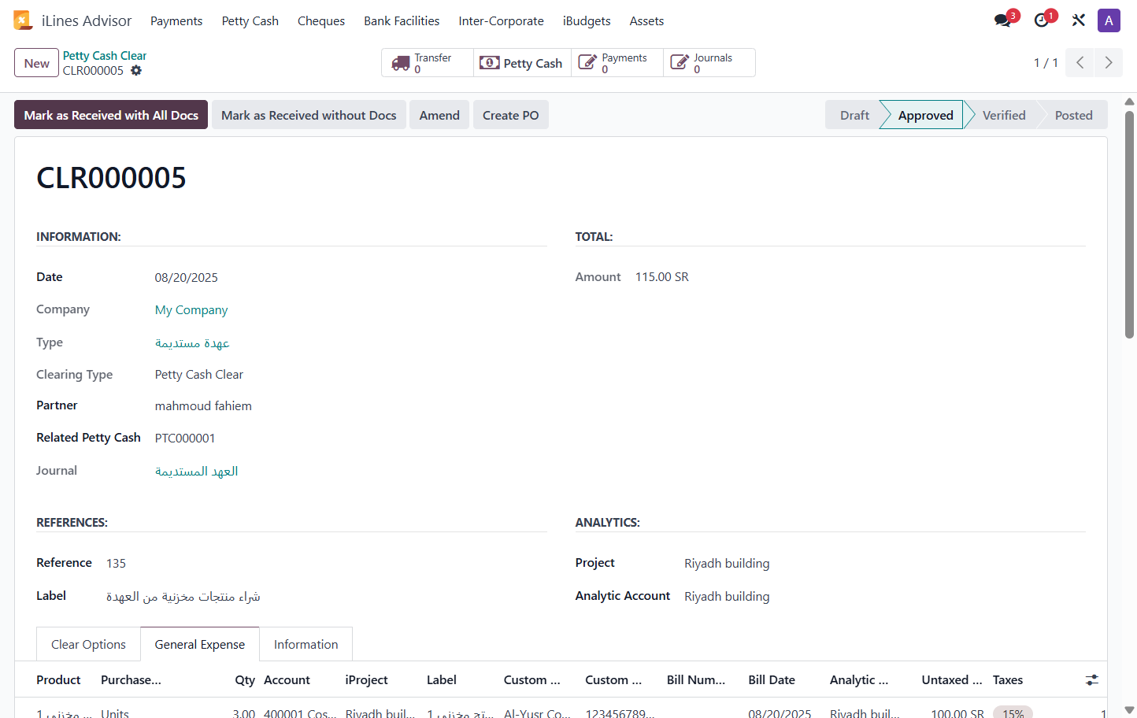Open the Inter-Corporate menu
Image resolution: width=1137 pixels, height=718 pixels.
tap(502, 21)
